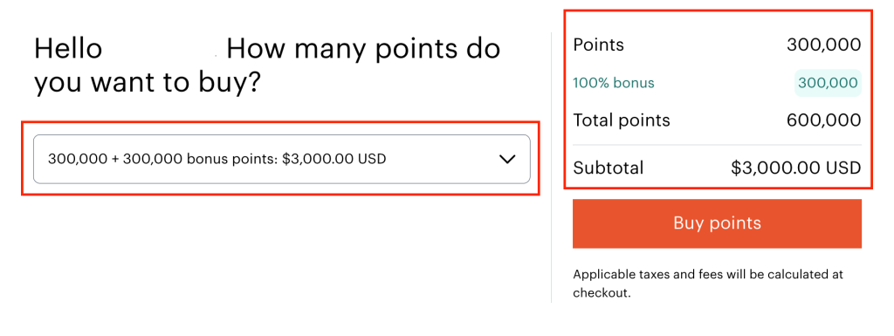Click 300,000 + 300,000 bonus points option text
894x336 pixels.
(x=163, y=159)
